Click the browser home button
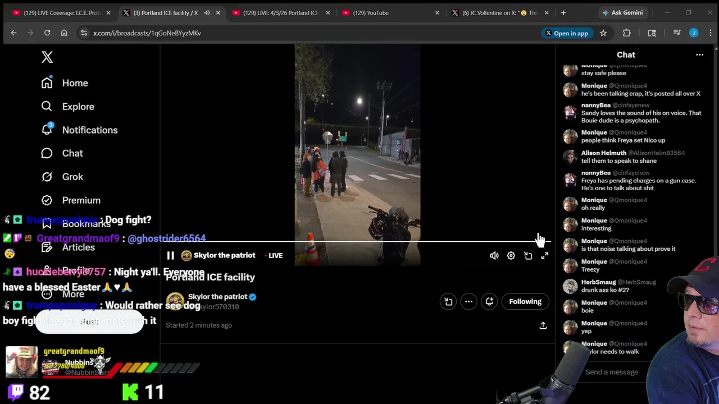Screen dimensions: 719x404 tap(64, 33)
